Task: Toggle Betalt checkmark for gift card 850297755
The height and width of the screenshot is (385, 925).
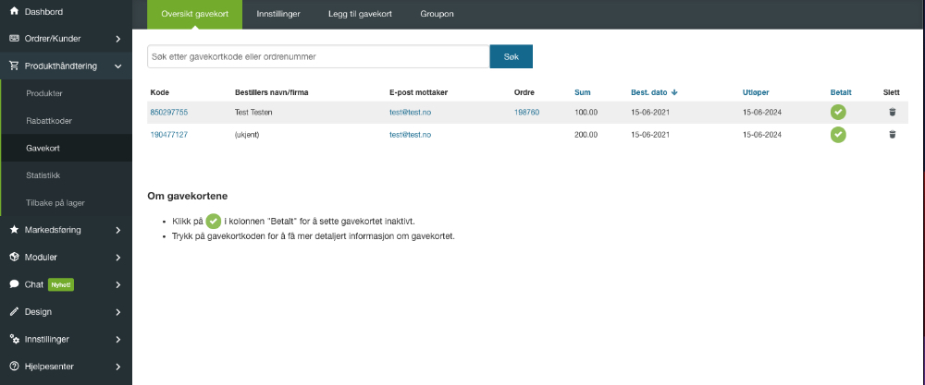Action: tap(838, 112)
